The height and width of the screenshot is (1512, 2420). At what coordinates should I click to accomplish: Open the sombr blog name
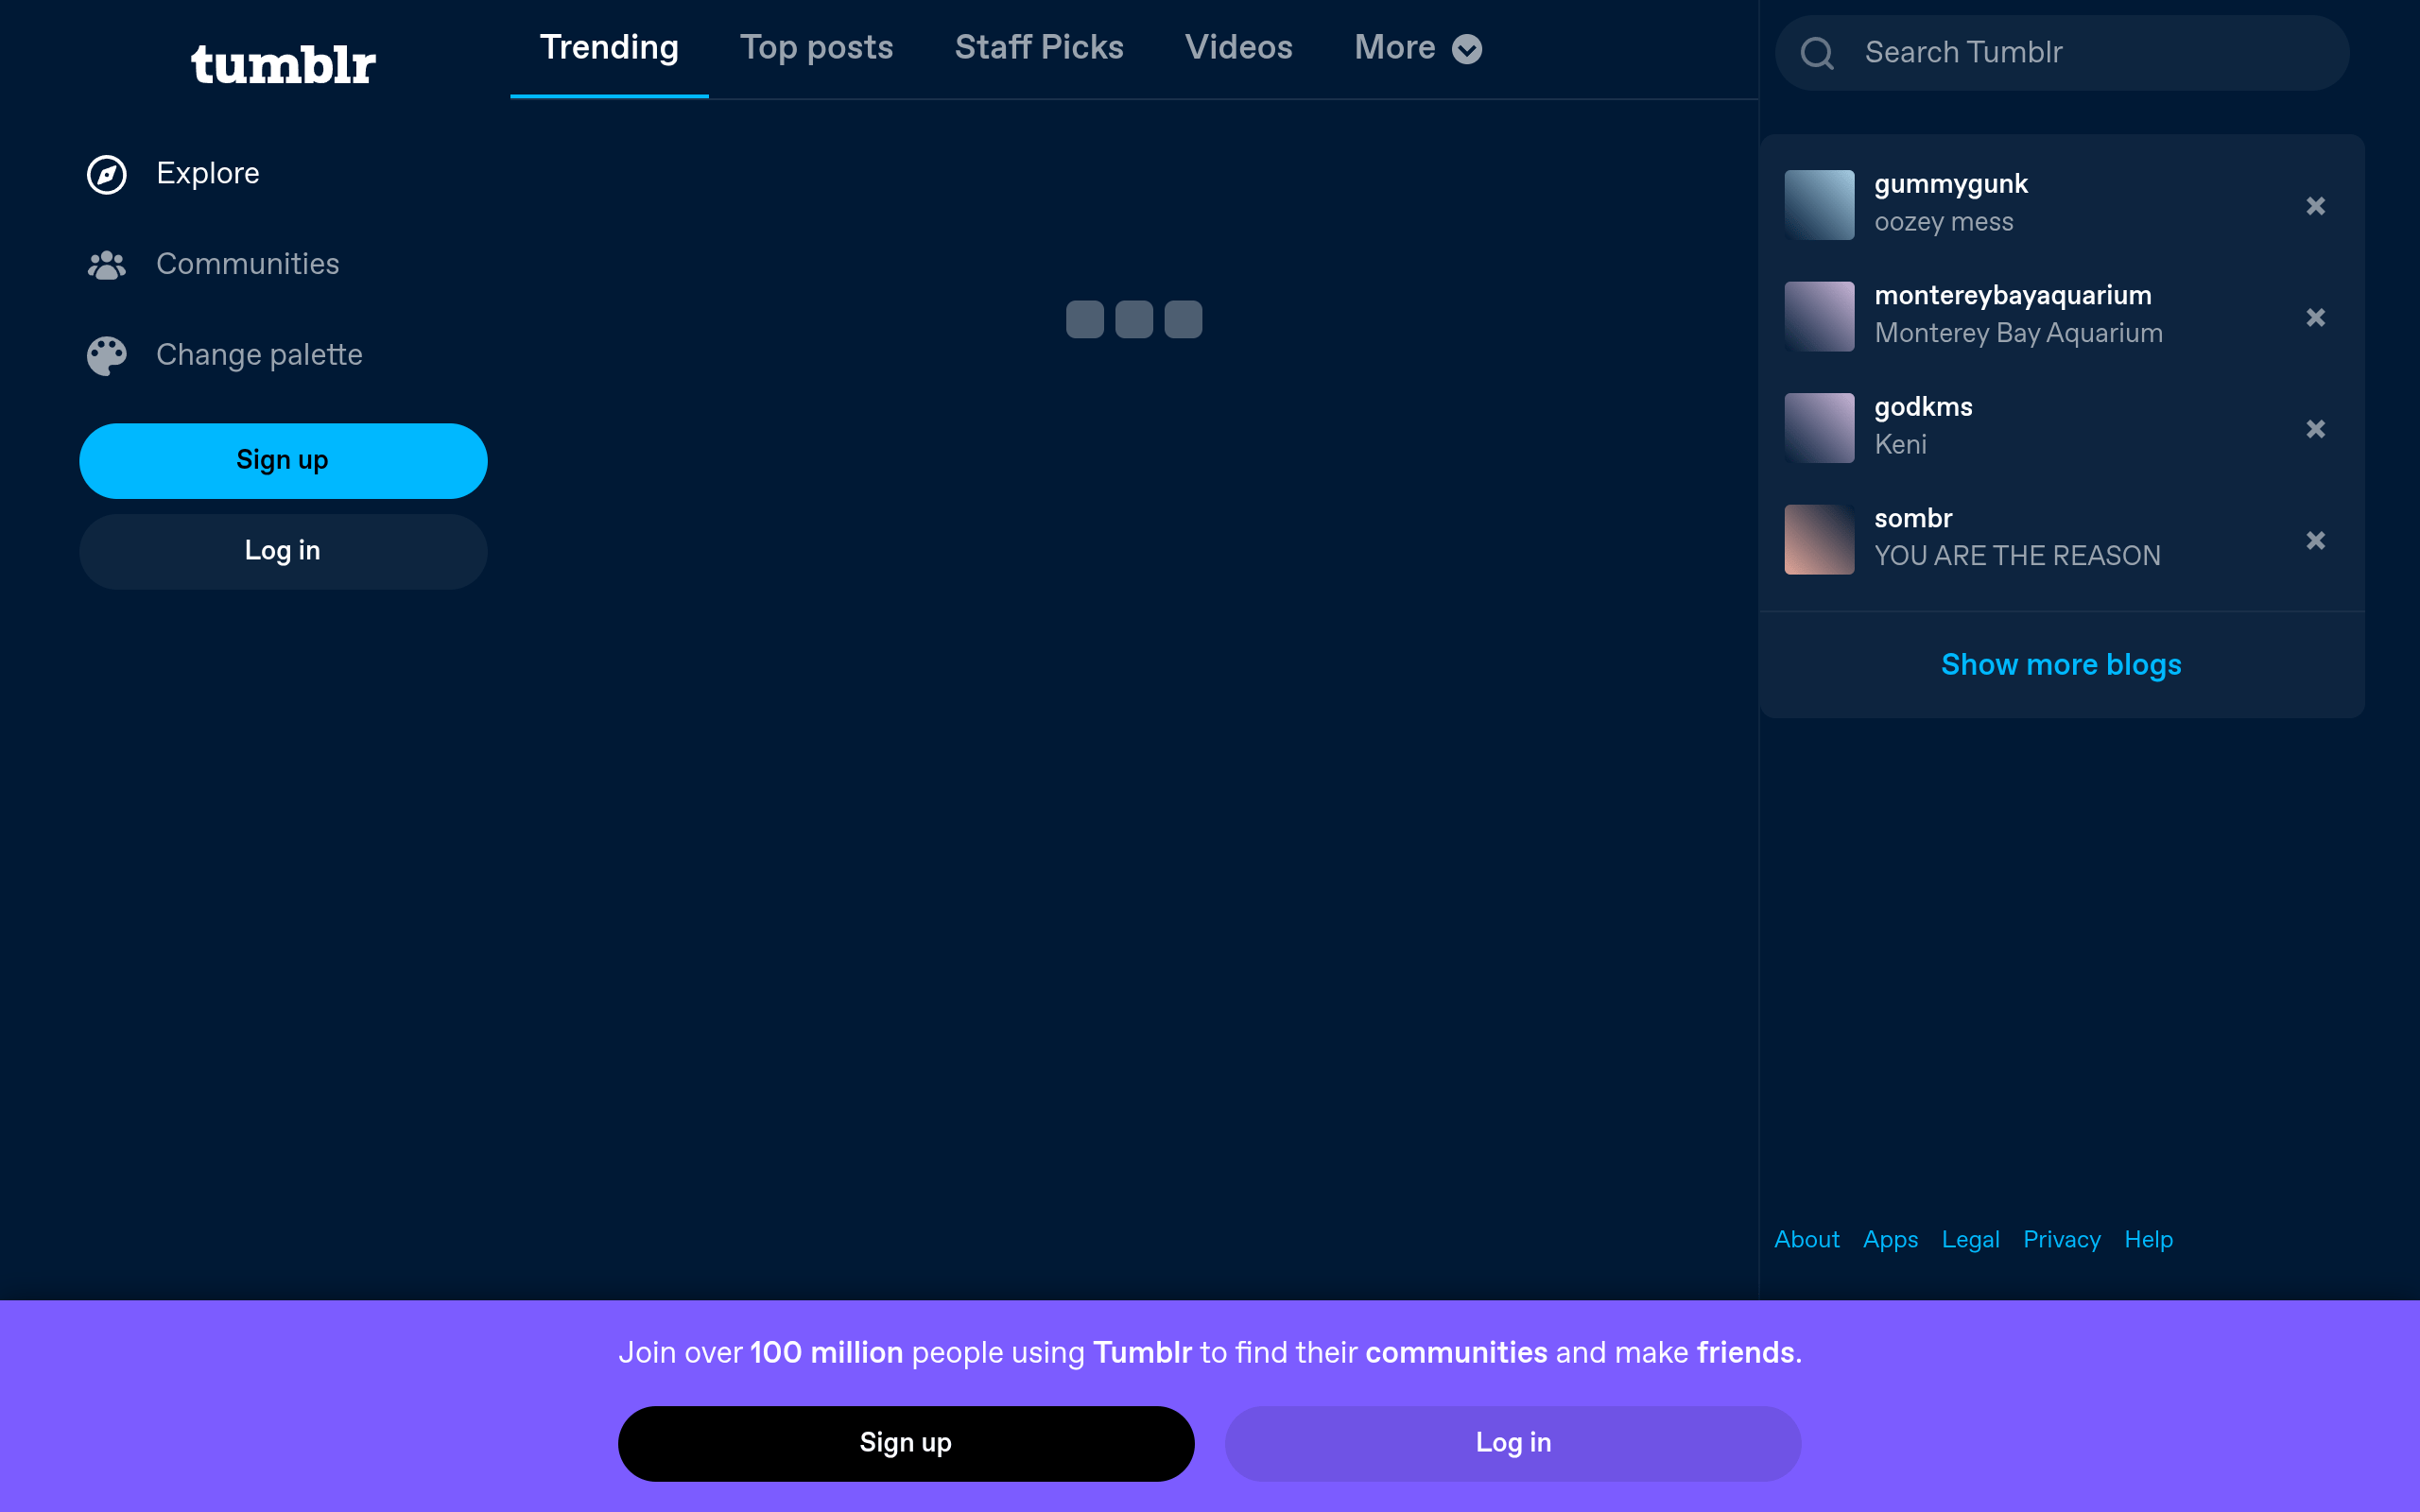point(1912,519)
